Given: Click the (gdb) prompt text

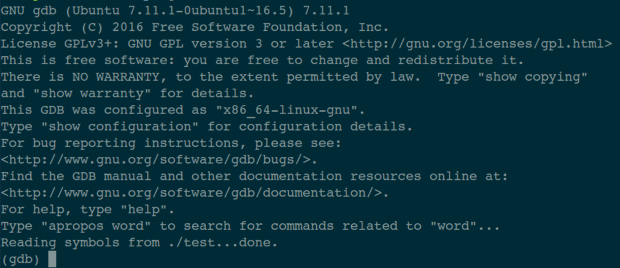Looking at the screenshot, I should pos(21,259).
